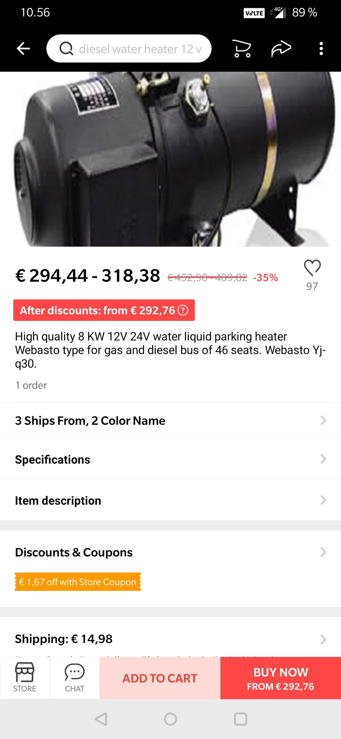Expand the Specifications section
The image size is (341, 739).
[170, 460]
